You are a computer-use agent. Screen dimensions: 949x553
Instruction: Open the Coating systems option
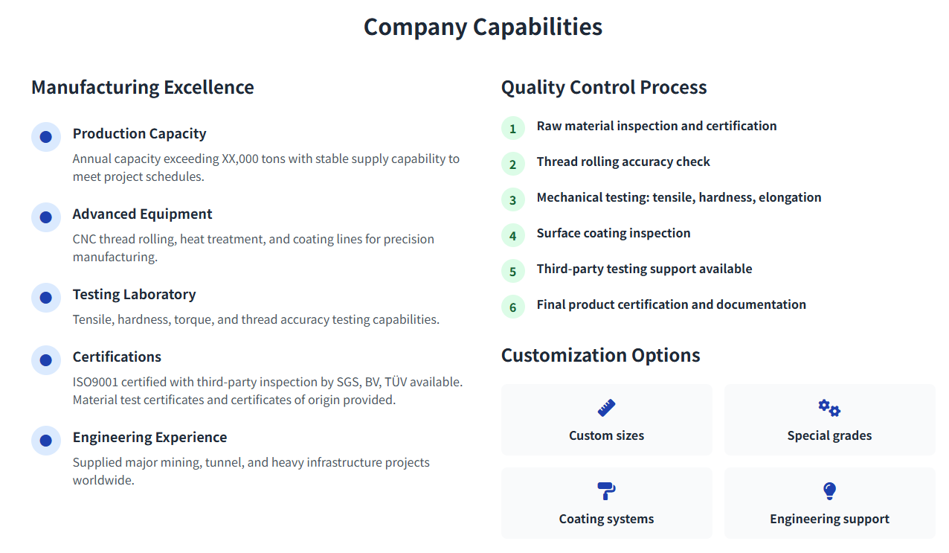coord(606,503)
